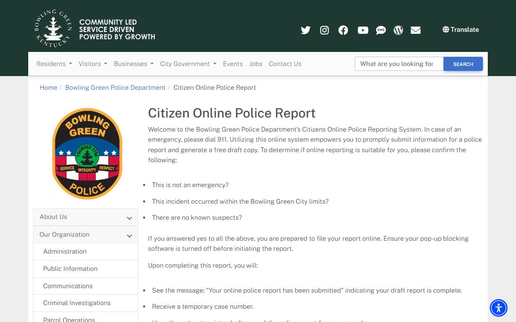Go to the Events page
This screenshot has height=322, width=516.
(x=233, y=64)
